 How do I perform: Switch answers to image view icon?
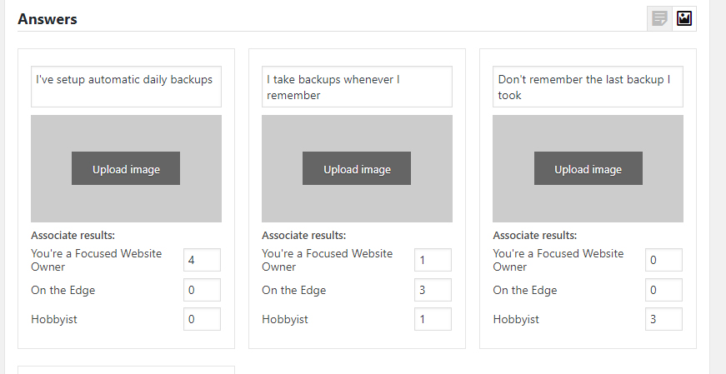(684, 18)
